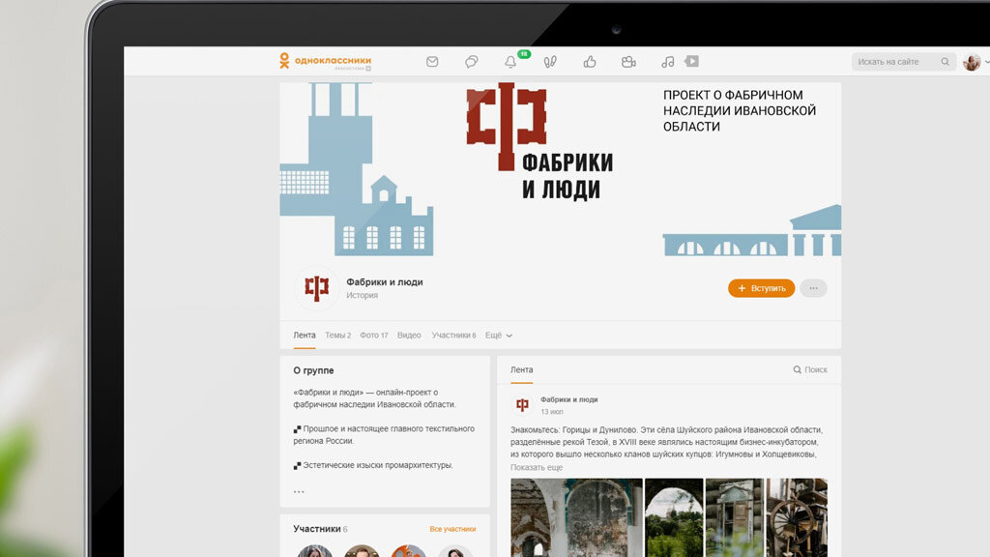This screenshot has width=990, height=557.
Task: Switch to the 'Фото 17' tab
Action: [x=374, y=336]
